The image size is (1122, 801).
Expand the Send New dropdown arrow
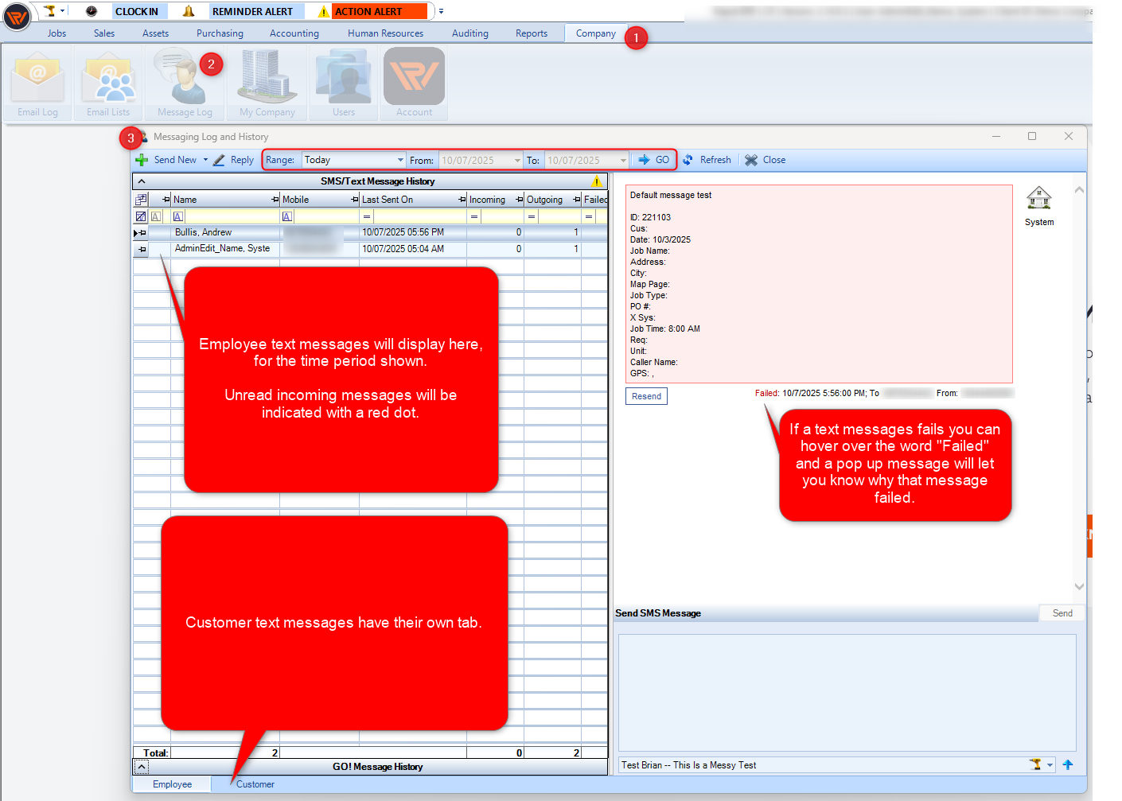205,160
